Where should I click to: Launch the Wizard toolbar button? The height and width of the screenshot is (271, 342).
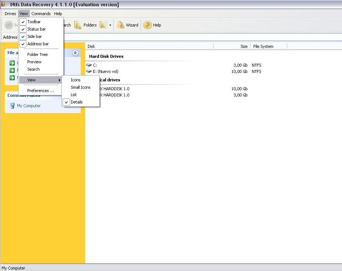(127, 25)
